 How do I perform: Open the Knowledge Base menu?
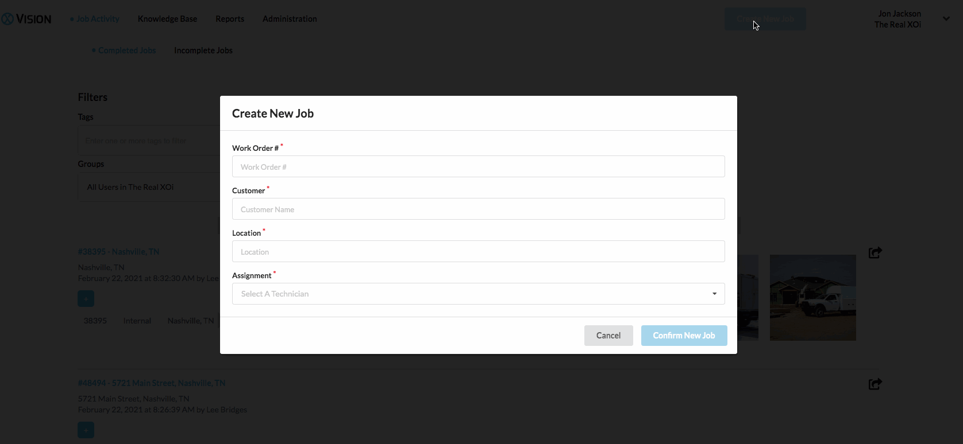167,19
